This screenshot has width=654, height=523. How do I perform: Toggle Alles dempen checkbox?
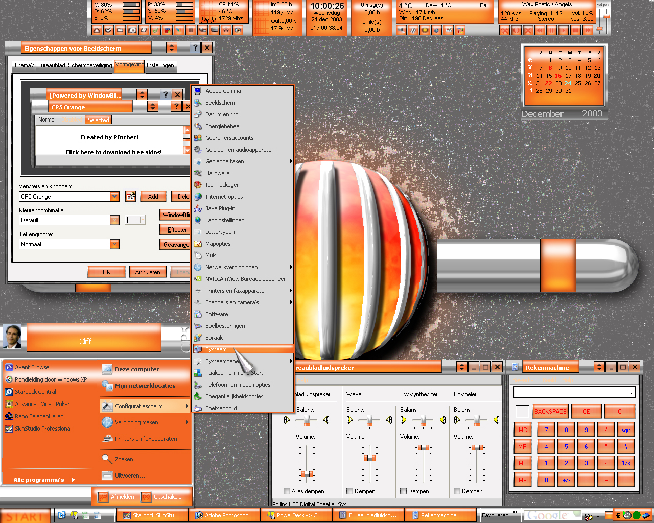pos(287,491)
